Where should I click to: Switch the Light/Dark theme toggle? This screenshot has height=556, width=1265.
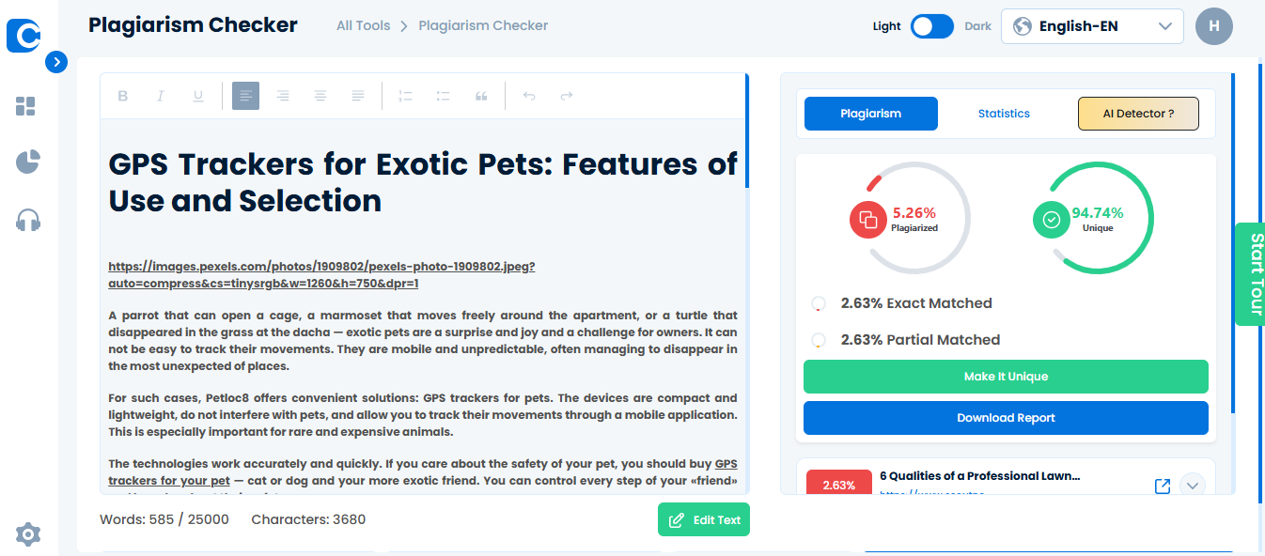pyautogui.click(x=932, y=26)
